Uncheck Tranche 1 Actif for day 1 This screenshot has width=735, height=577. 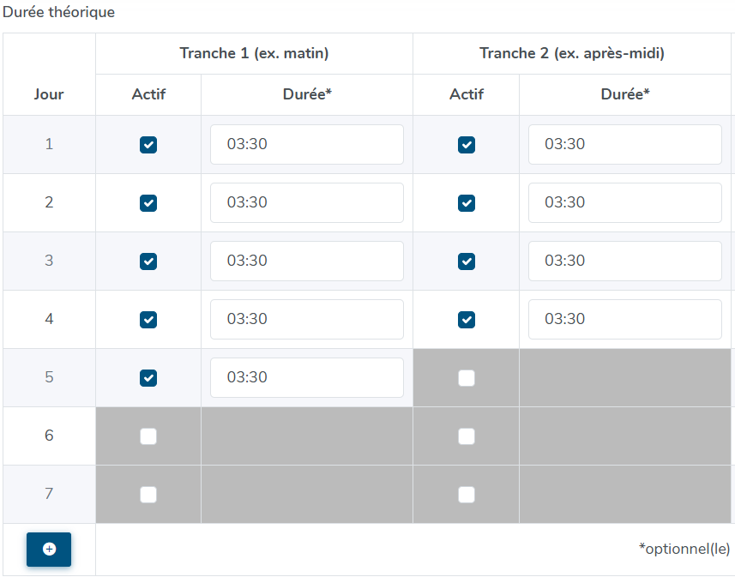[x=148, y=145]
